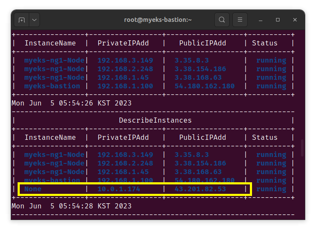The image size is (316, 232).
Task: Click the DescribeInstances heading text
Action: (x=155, y=121)
